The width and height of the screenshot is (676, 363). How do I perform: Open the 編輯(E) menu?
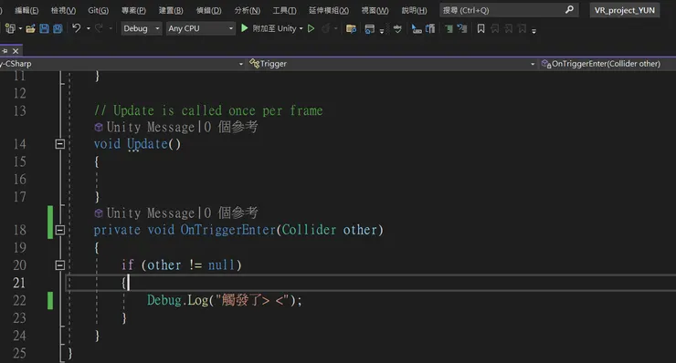(26, 10)
